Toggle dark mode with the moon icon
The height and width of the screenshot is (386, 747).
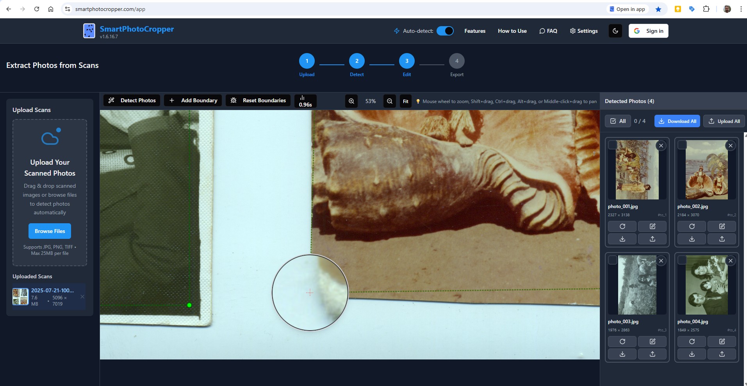tap(615, 31)
